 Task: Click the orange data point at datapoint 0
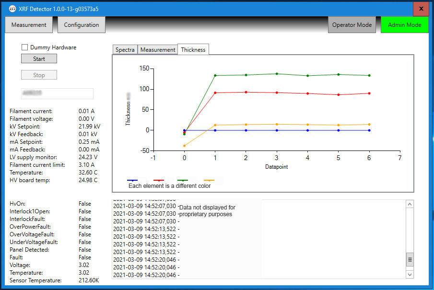(x=184, y=146)
